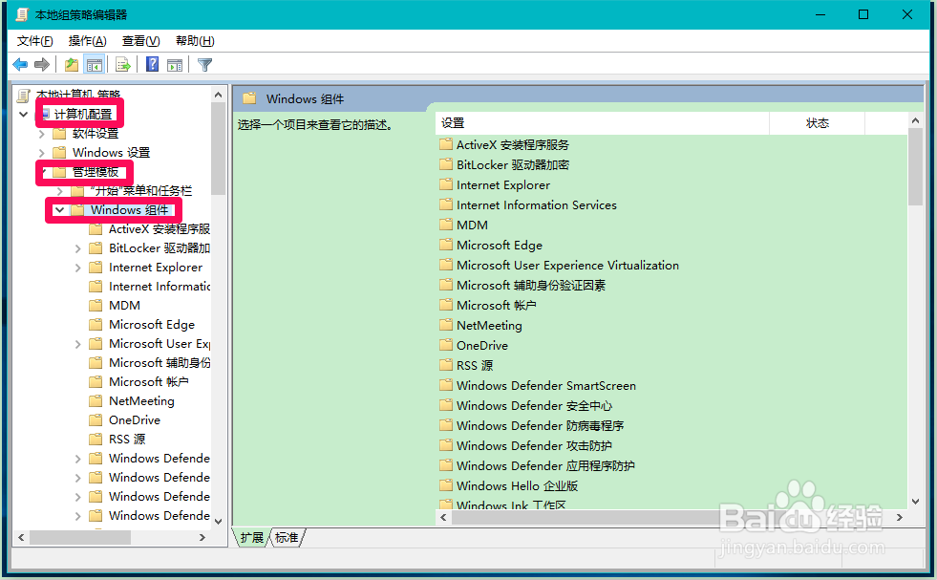
Task: Click the Windows 设置 folder icon in tree
Action: click(x=59, y=153)
